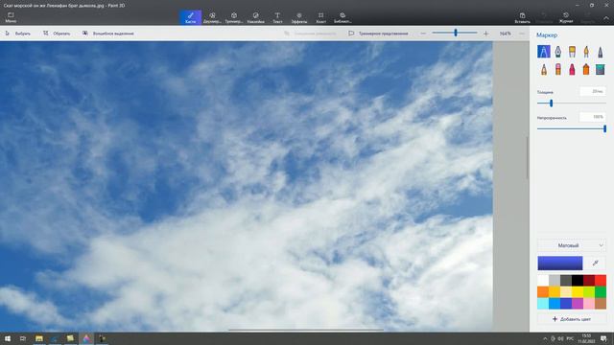
Task: Open the History (Журнал) panel
Action: pos(566,17)
